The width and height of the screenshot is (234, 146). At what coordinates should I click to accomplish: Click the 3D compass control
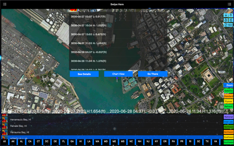click(222, 107)
